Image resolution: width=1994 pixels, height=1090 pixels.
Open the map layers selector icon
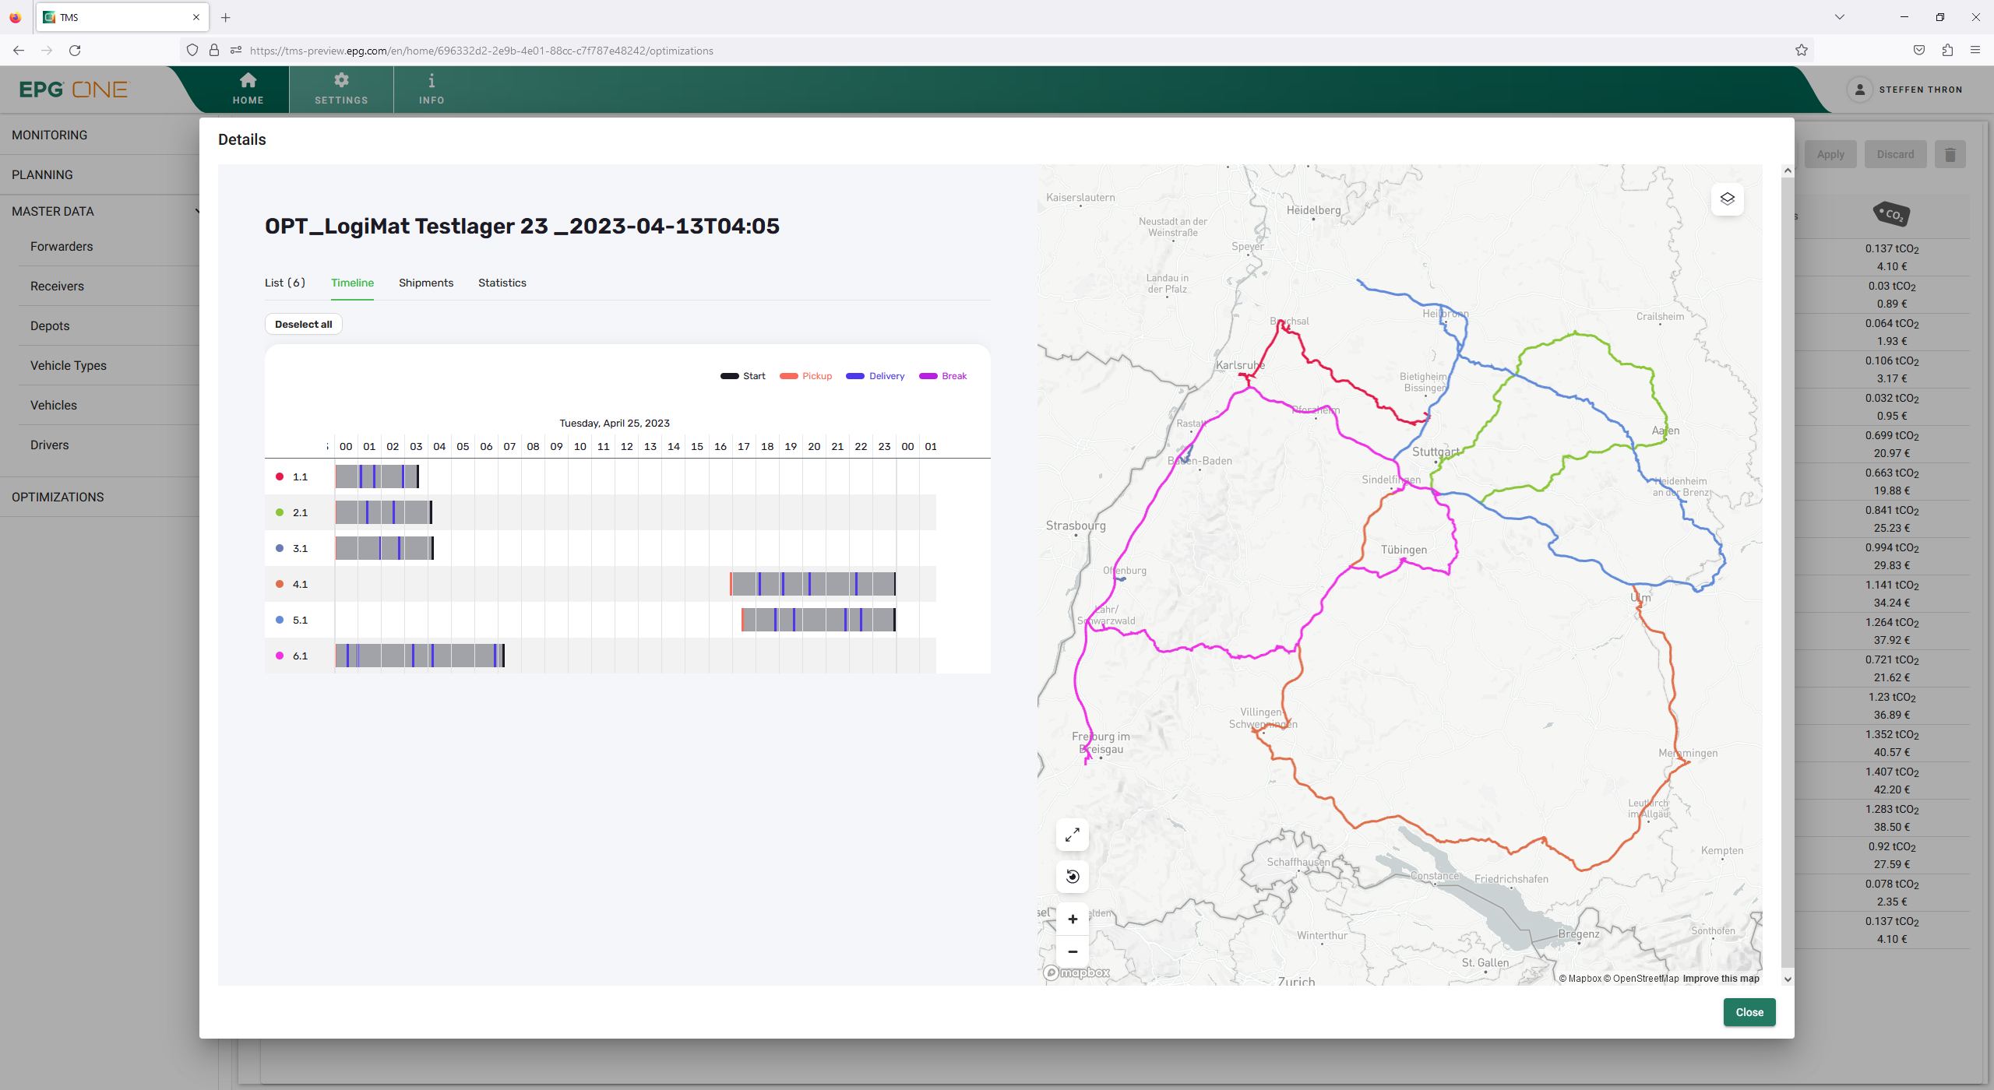point(1727,199)
